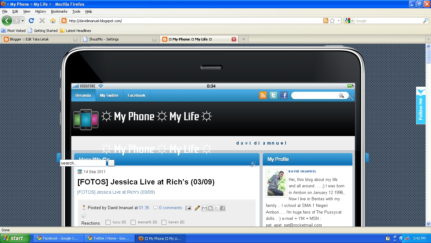Click the David Imanuel profile photo
This screenshot has width=431, height=243.
277,183
